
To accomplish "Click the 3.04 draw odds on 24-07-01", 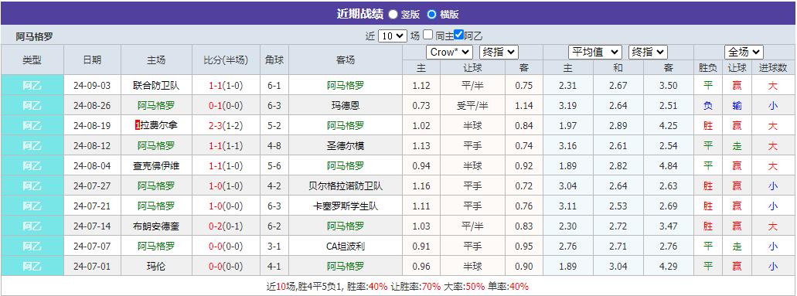I will pyautogui.click(x=618, y=266).
